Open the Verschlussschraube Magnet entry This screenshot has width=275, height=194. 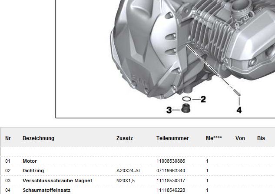[x=57, y=181]
